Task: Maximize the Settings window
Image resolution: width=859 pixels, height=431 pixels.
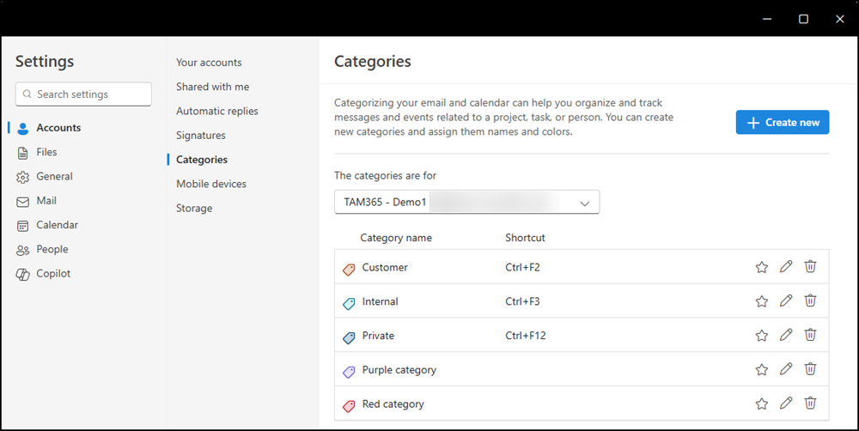Action: [803, 19]
